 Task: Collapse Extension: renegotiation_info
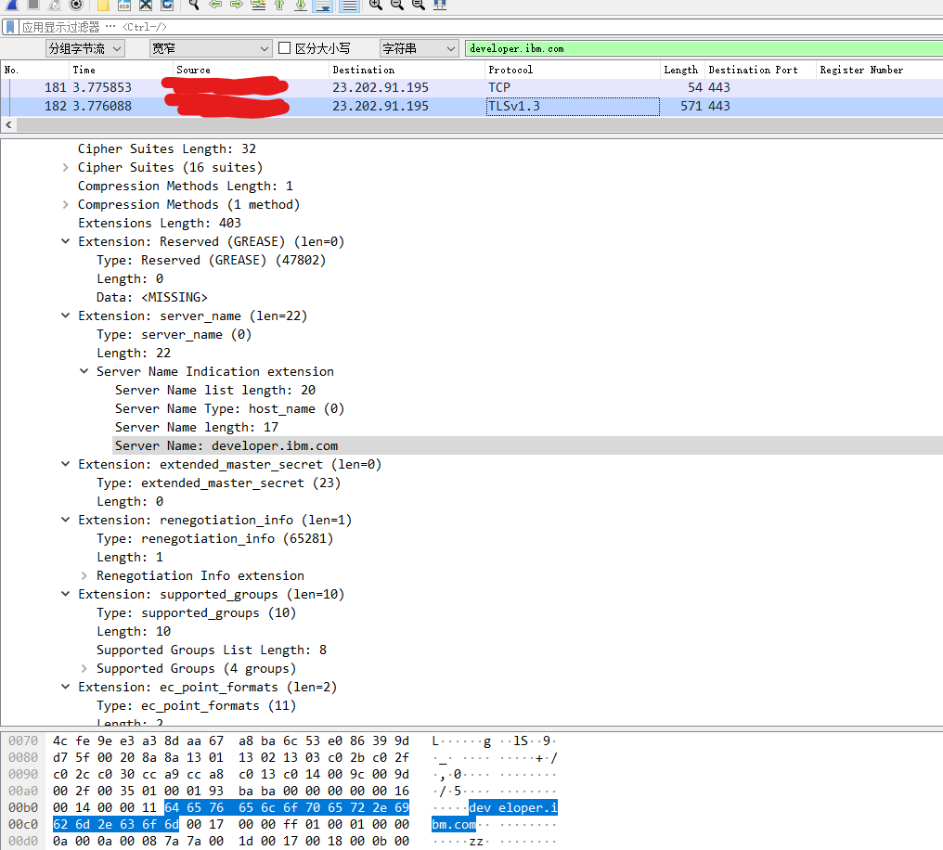pos(66,521)
